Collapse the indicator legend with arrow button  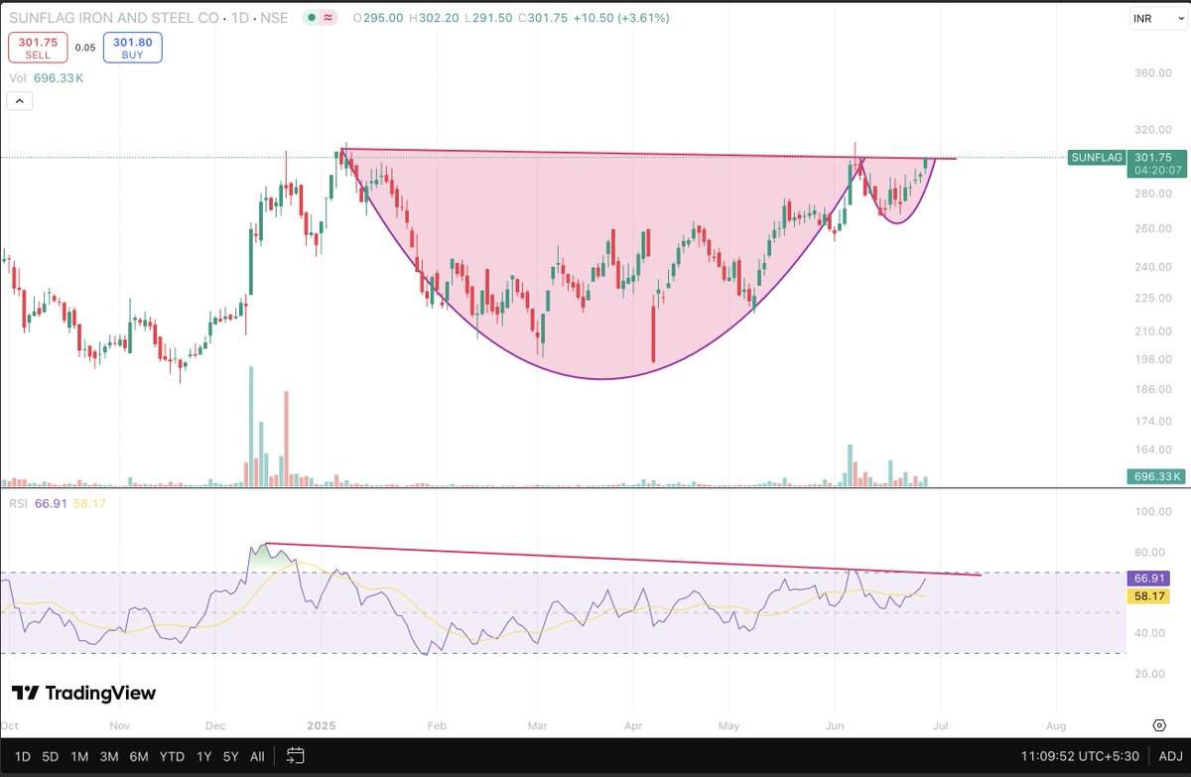coord(20,100)
